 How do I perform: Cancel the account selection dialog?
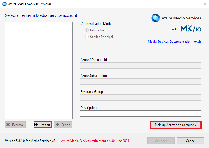191,141
